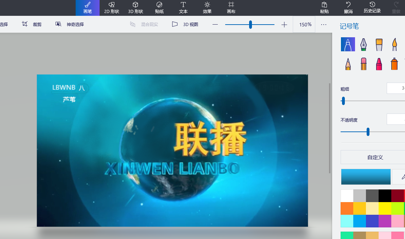Open the more options ellipsis menu
This screenshot has width=405, height=239.
(x=324, y=25)
